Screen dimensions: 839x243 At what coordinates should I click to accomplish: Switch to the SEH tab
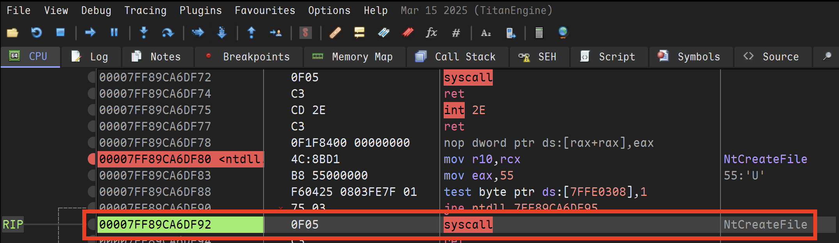pyautogui.click(x=539, y=57)
